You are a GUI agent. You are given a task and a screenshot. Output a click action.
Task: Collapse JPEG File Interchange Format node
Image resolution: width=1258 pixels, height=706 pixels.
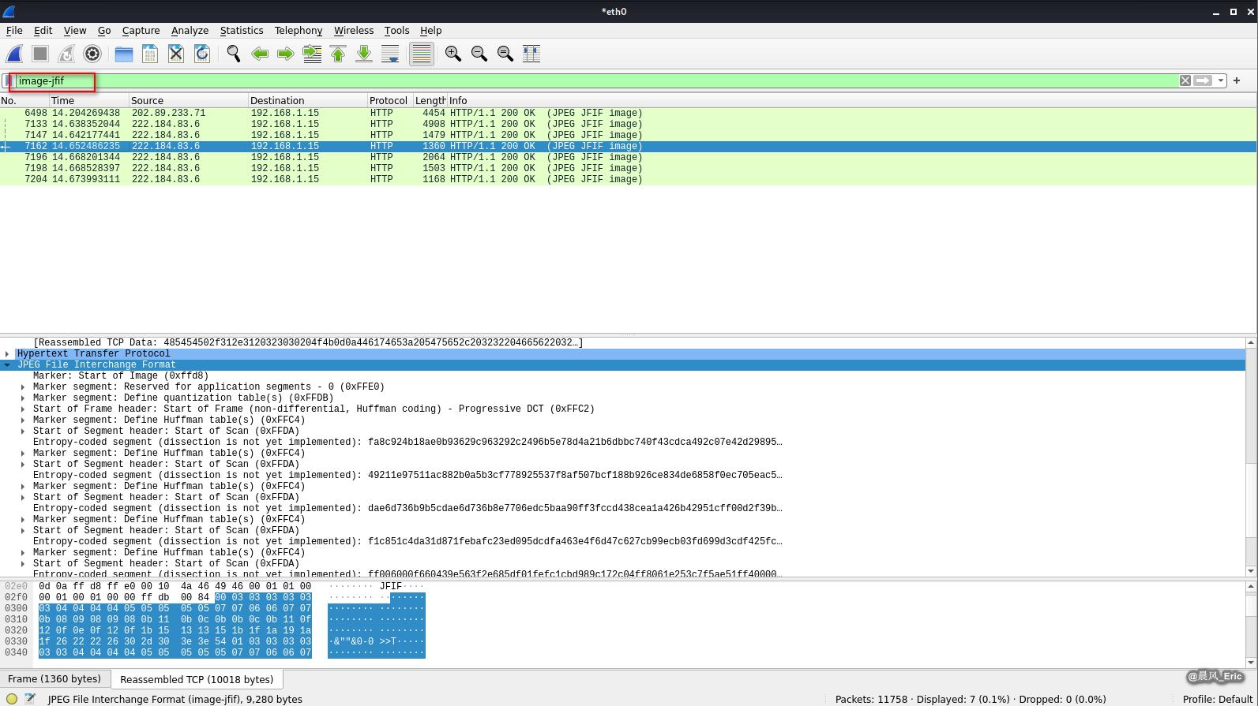[x=7, y=364]
